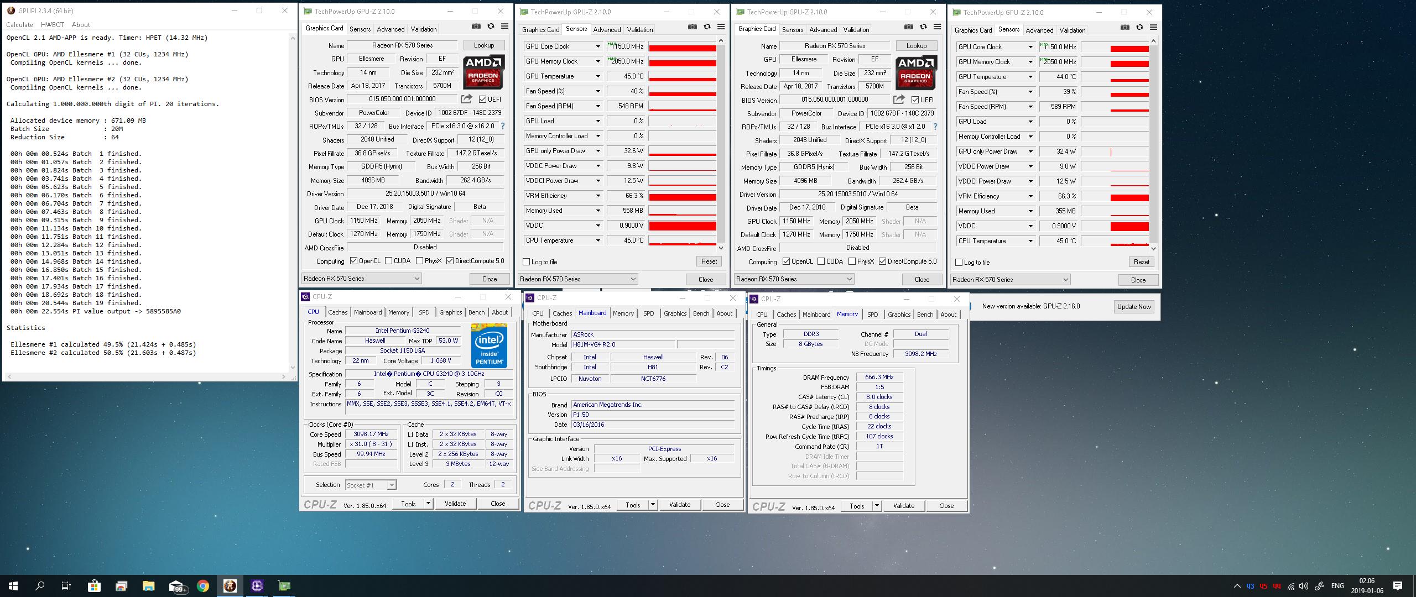
Task: Click GPUPI horizontal scrollbar
Action: point(147,376)
